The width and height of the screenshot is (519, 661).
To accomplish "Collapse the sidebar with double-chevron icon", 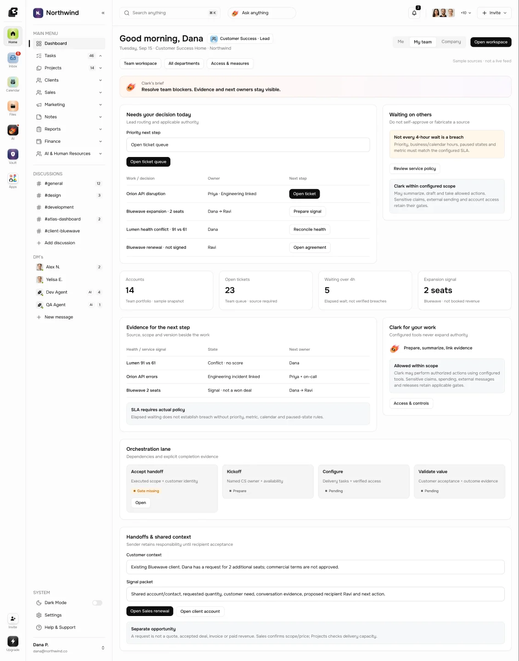I will [103, 13].
